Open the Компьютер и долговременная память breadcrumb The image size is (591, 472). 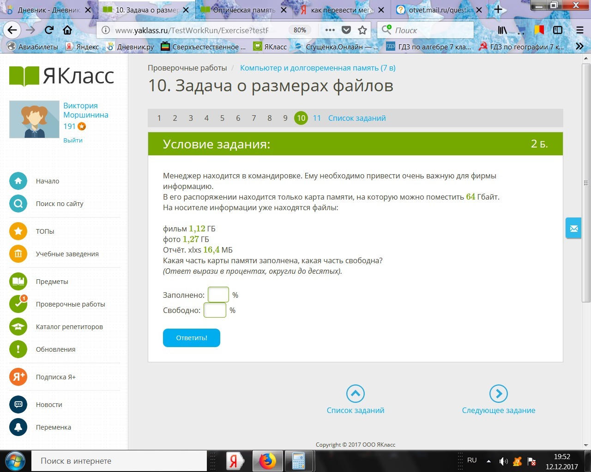click(x=318, y=68)
